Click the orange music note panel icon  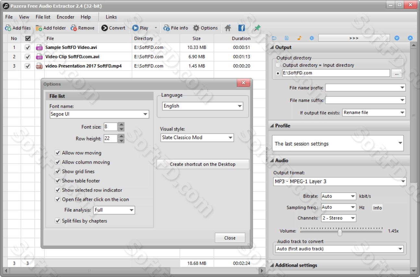pos(299,38)
